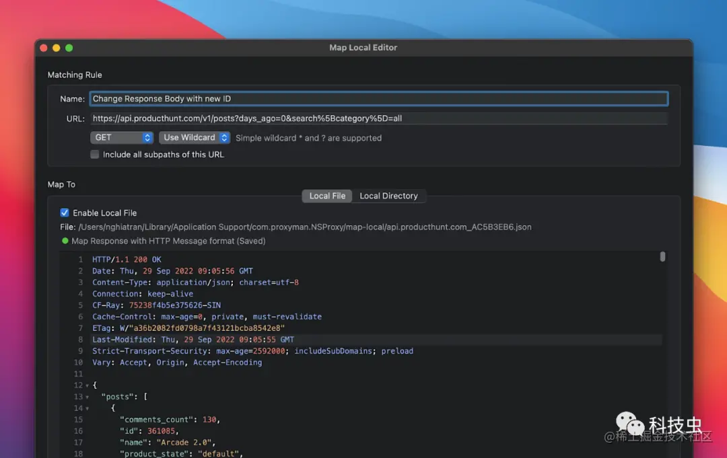Image resolution: width=727 pixels, height=458 pixels.
Task: Click the ETag header line
Action: 188,328
